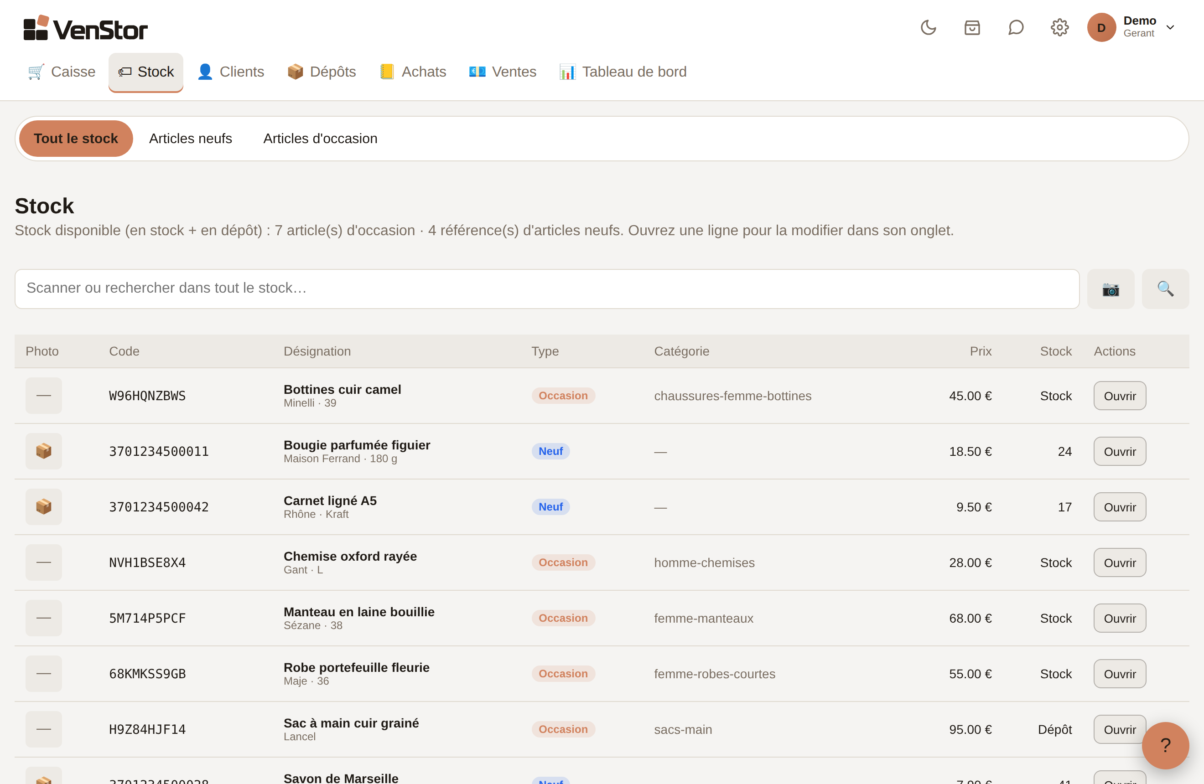Click code 3701234500011

(x=159, y=451)
